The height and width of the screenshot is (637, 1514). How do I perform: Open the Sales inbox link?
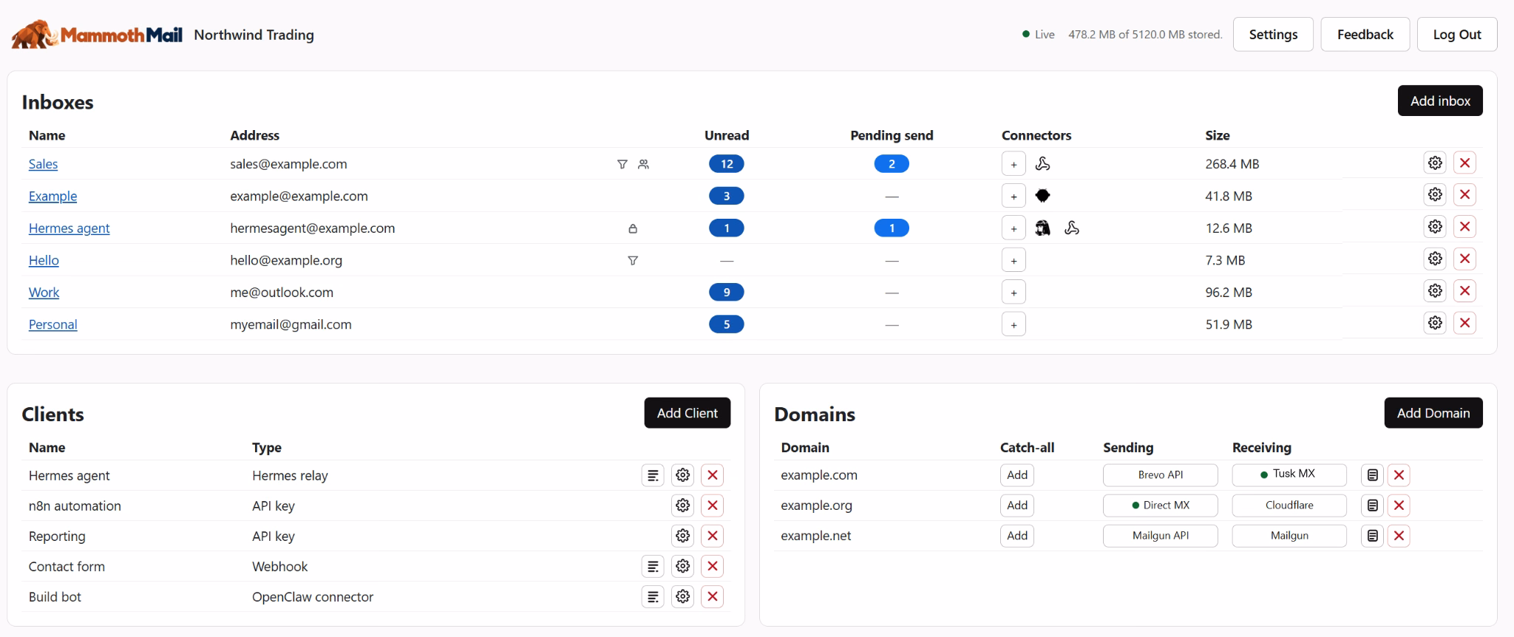[x=43, y=164]
